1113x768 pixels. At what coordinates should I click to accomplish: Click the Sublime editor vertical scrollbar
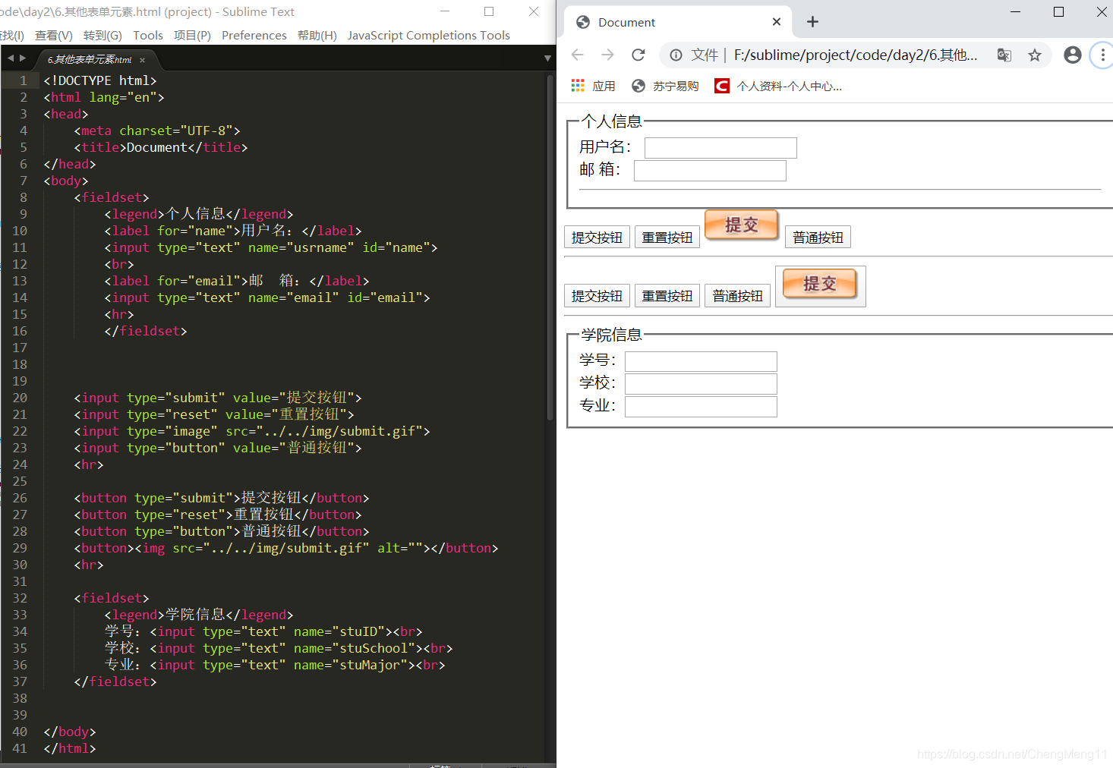550,247
